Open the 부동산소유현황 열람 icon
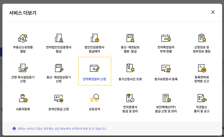Screen dimensions: 224x137 tap(23, 38)
